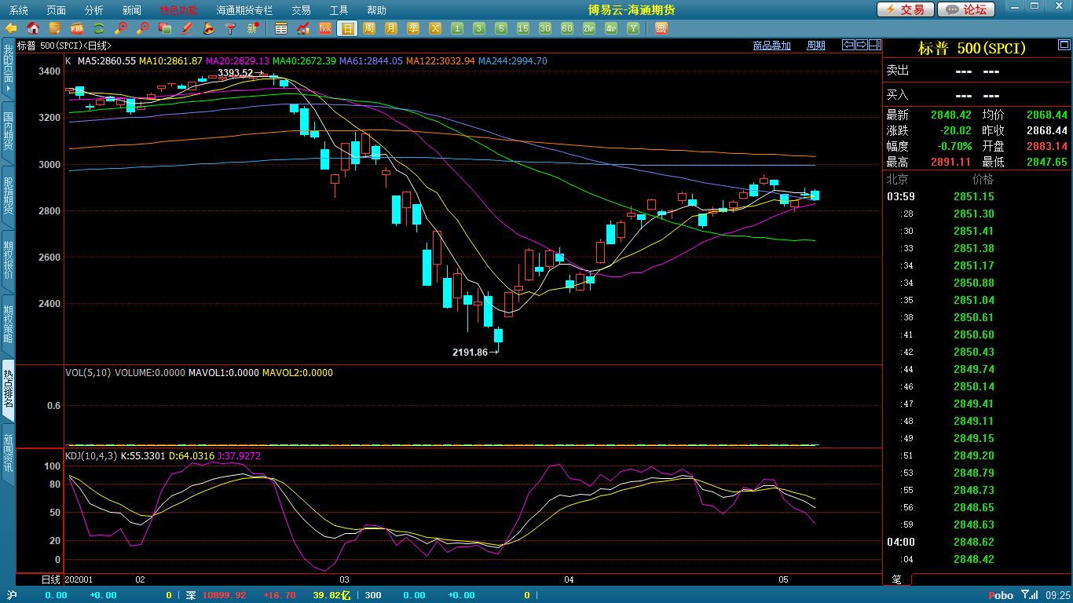Viewport: 1073px width, 603px height.
Task: Select the red drawing pen tool
Action: (x=187, y=28)
